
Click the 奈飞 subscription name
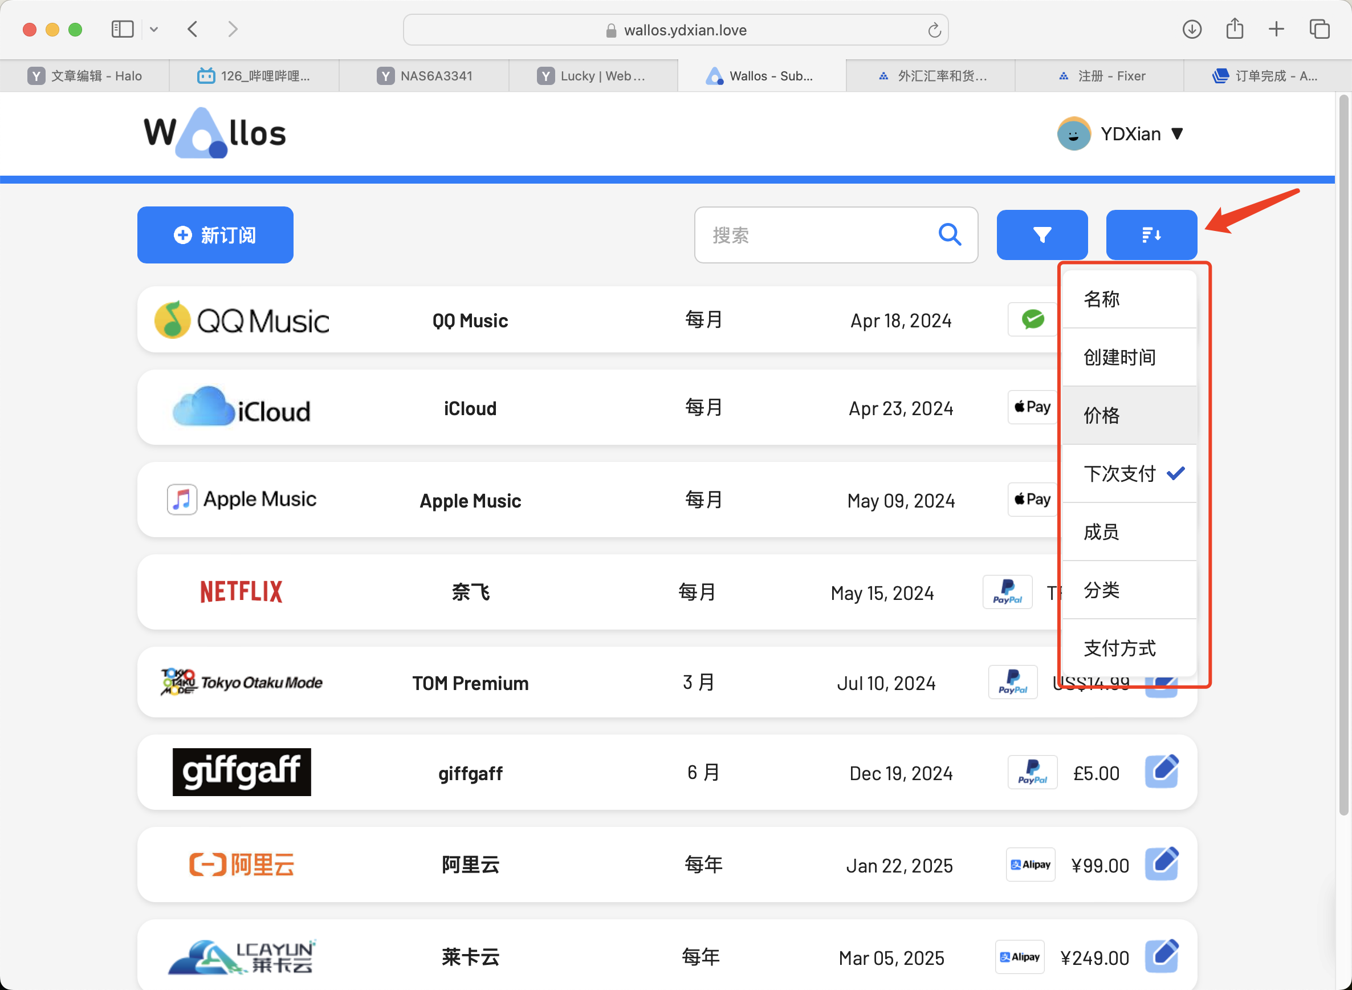coord(470,592)
